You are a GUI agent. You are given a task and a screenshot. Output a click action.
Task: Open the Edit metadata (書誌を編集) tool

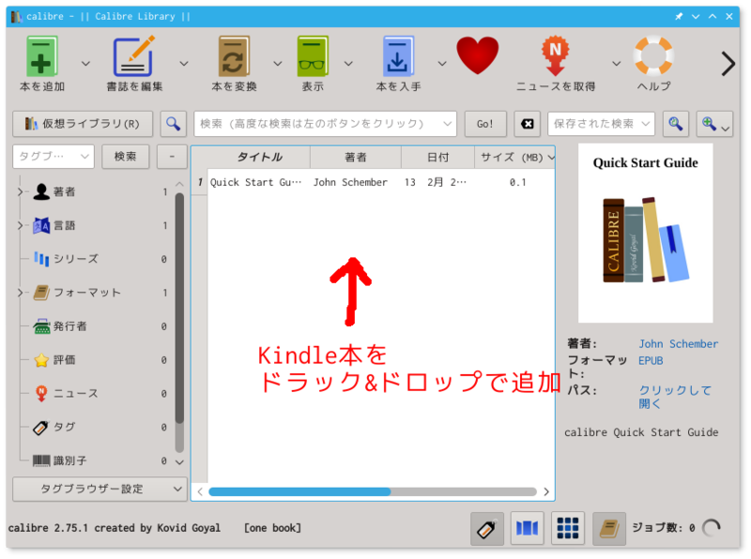coord(134,56)
